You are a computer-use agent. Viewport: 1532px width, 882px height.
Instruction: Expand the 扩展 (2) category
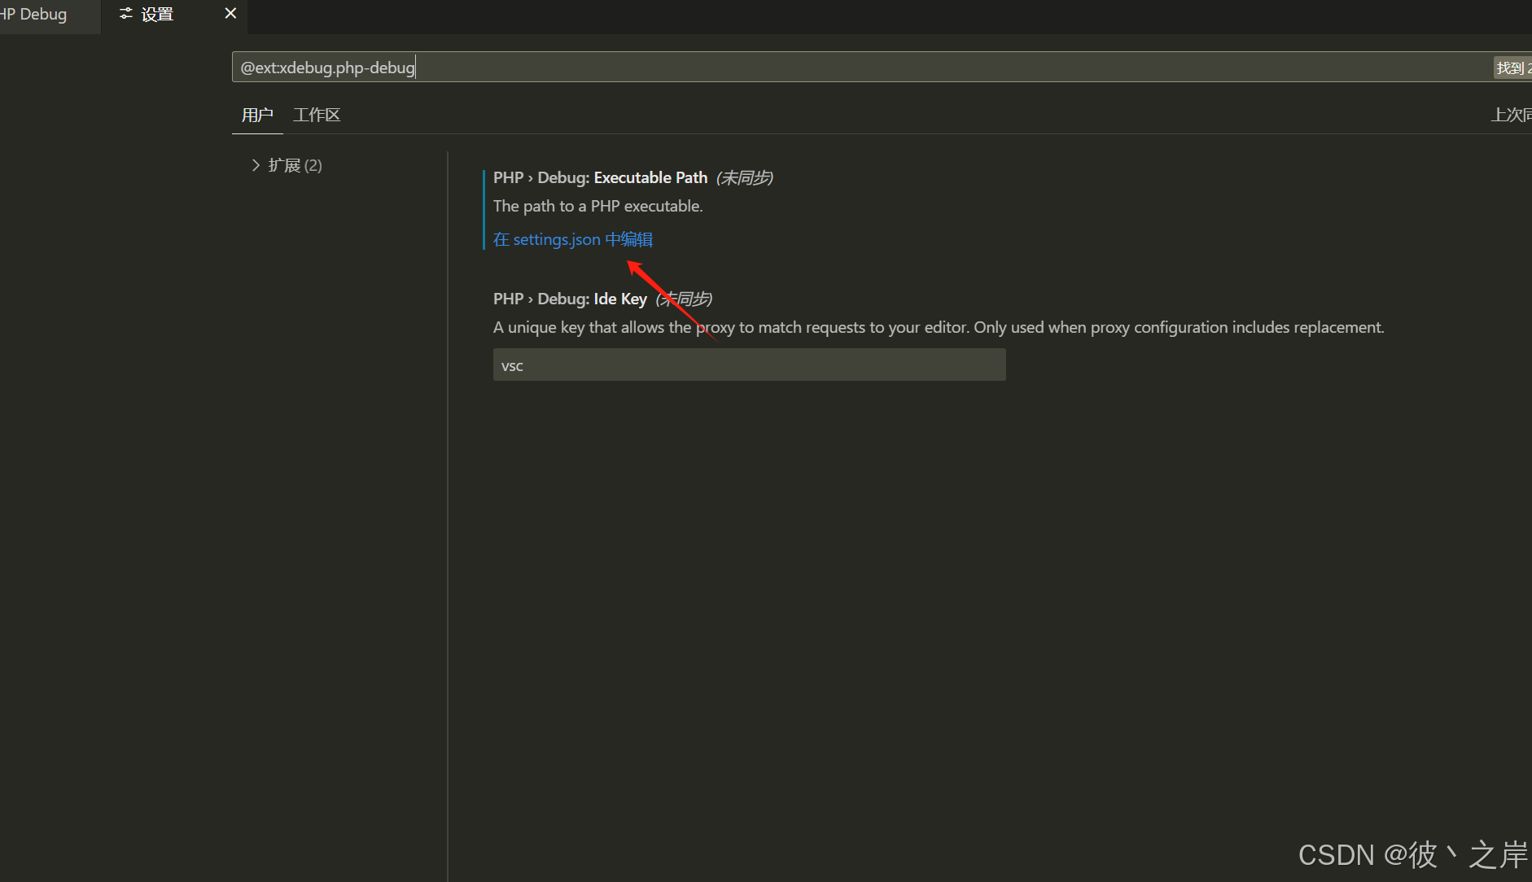(295, 165)
